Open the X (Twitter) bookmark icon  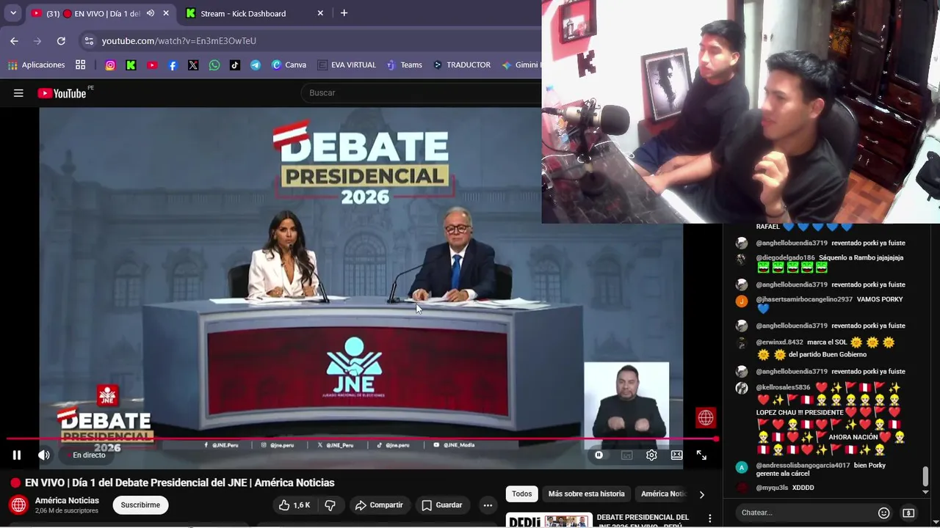coord(193,65)
